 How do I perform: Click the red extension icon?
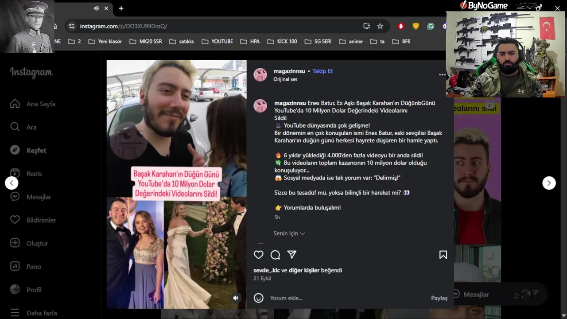pos(401,26)
